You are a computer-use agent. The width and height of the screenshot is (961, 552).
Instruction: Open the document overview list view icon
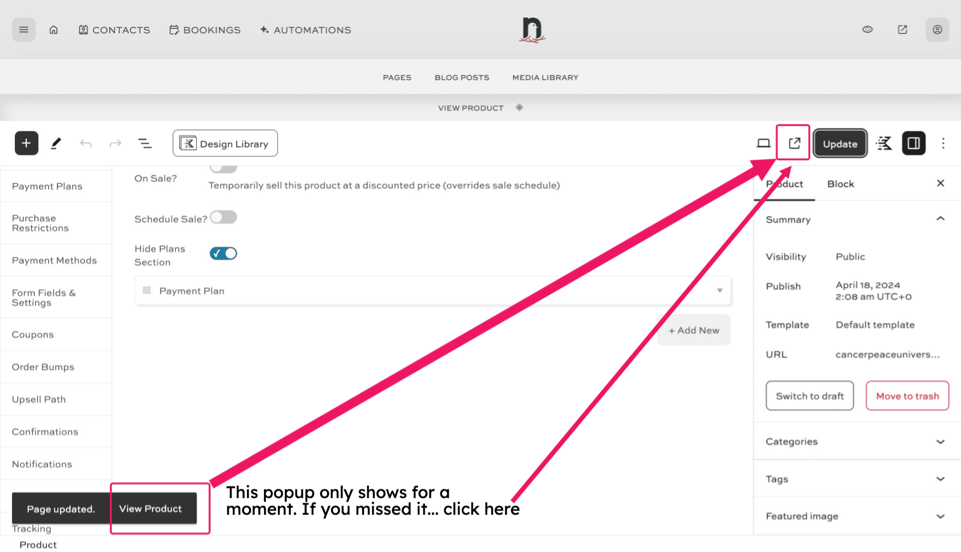tap(145, 143)
